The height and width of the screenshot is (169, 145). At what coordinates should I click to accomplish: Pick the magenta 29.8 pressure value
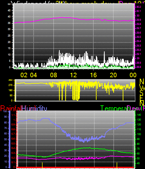(x=139, y=24)
